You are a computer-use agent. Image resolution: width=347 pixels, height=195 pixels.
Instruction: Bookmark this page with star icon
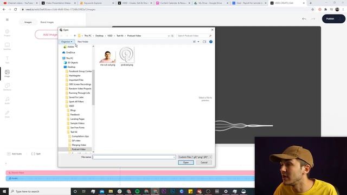point(313,10)
